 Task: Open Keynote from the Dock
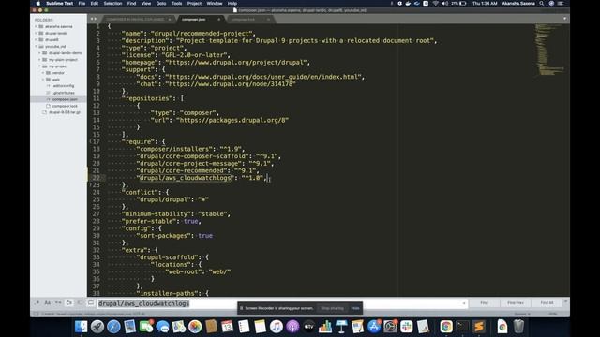[341, 327]
